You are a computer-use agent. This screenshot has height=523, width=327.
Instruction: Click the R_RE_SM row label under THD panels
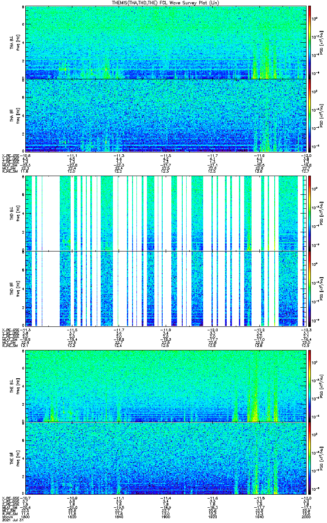[10, 346]
